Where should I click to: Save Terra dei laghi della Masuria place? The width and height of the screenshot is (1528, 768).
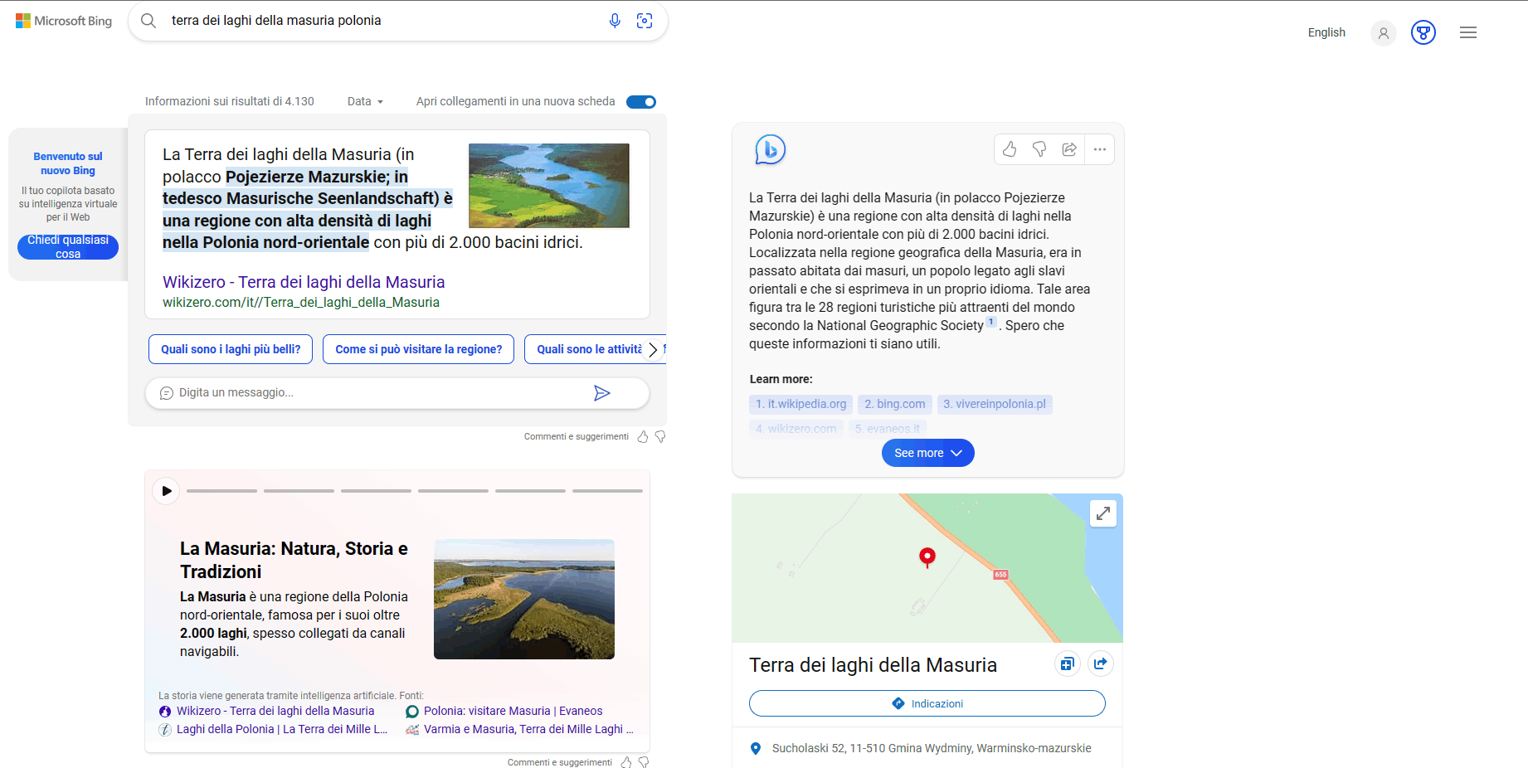coord(1068,663)
